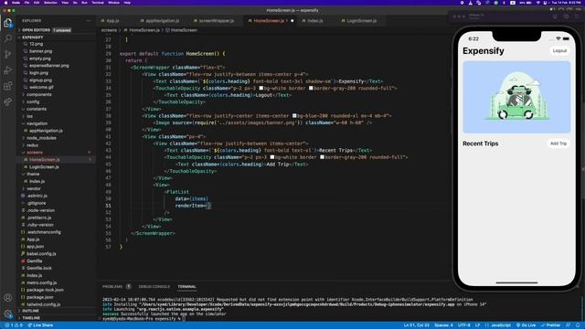Expand the redux folder
Screen dimensions: 585x329
33,145
